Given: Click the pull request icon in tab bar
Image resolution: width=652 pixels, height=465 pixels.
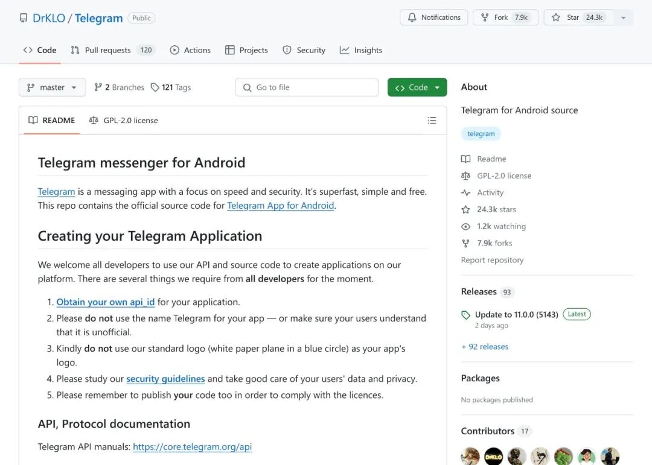Looking at the screenshot, I should click(75, 50).
